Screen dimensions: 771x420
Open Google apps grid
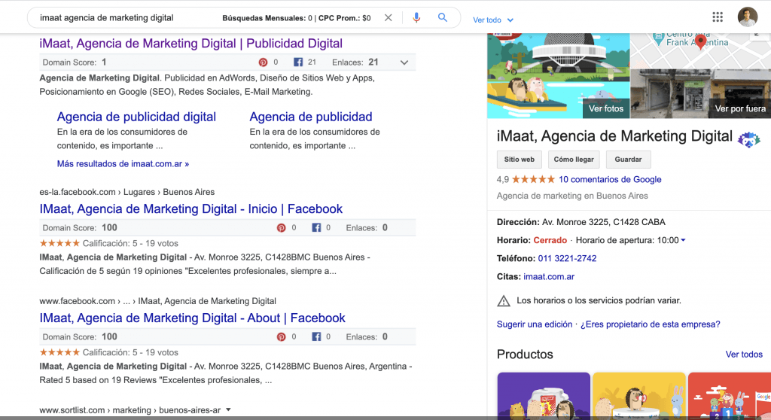pyautogui.click(x=718, y=17)
